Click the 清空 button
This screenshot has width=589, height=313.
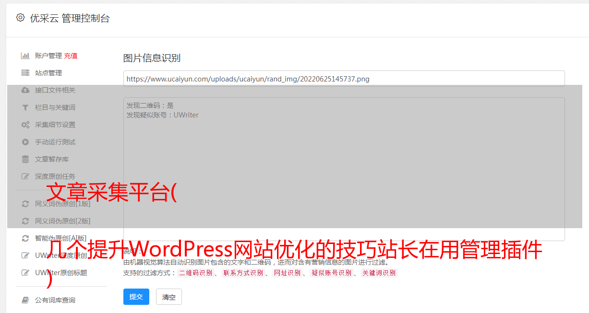point(169,297)
